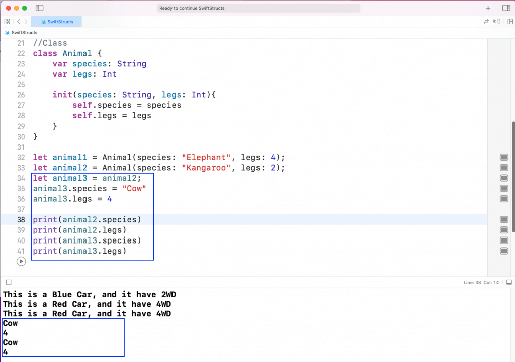Open editor options lines menu
This screenshot has height=362, width=515.
[x=497, y=22]
